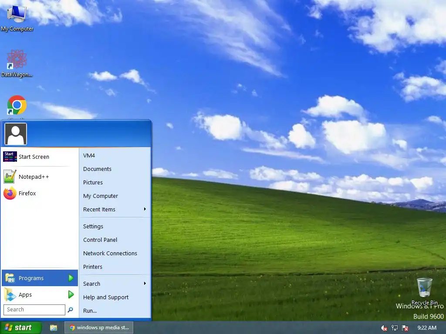446x334 pixels.
Task: Click the taskbar clock showing 9:22 AM
Action: pyautogui.click(x=427, y=328)
